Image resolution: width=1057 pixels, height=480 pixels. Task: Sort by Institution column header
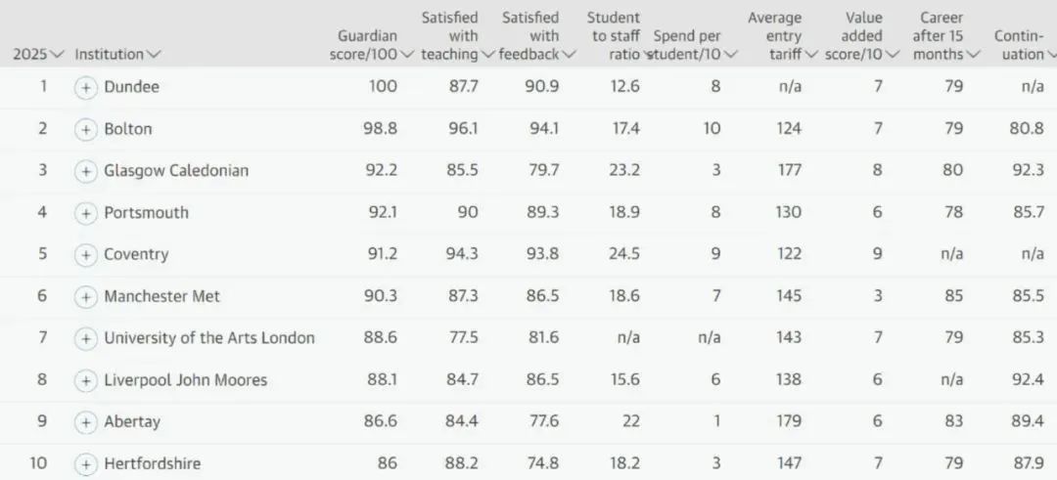click(118, 55)
